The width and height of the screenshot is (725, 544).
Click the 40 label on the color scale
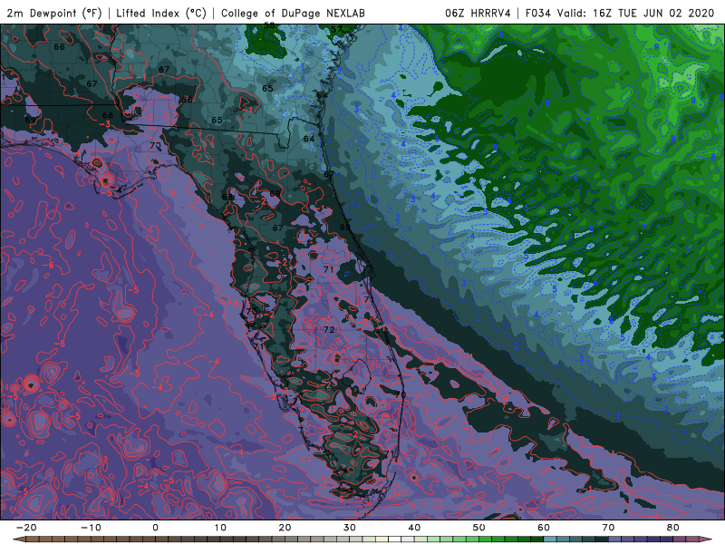point(414,528)
